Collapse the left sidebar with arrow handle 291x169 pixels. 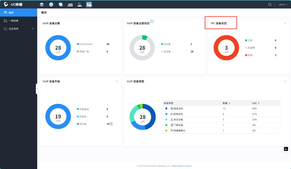(37, 89)
